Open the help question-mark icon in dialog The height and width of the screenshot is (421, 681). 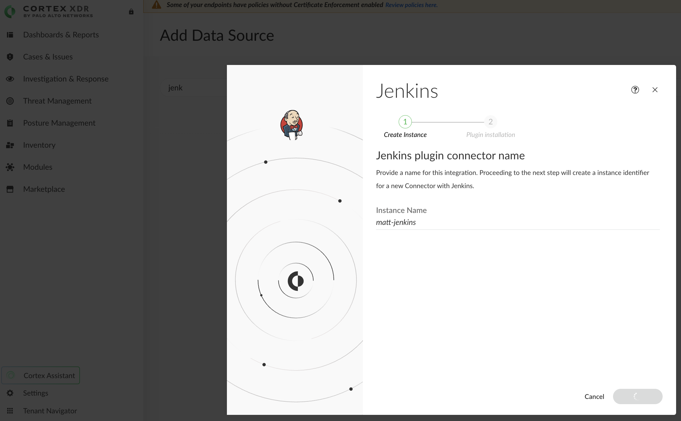click(x=635, y=90)
